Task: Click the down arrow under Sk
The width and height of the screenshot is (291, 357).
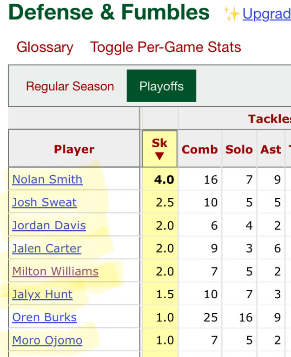Action: [159, 157]
